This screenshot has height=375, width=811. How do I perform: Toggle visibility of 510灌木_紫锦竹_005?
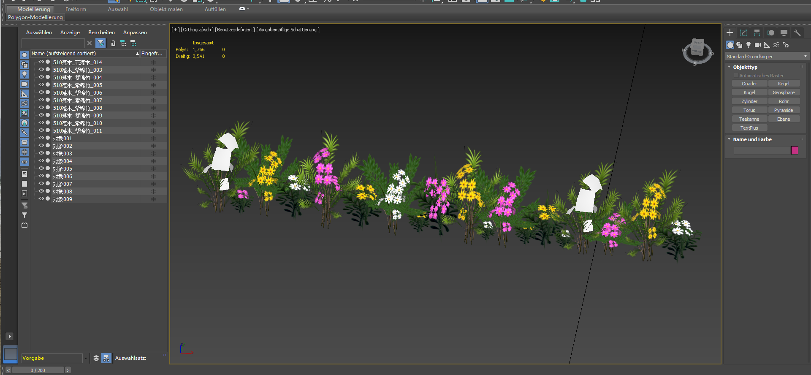click(41, 85)
